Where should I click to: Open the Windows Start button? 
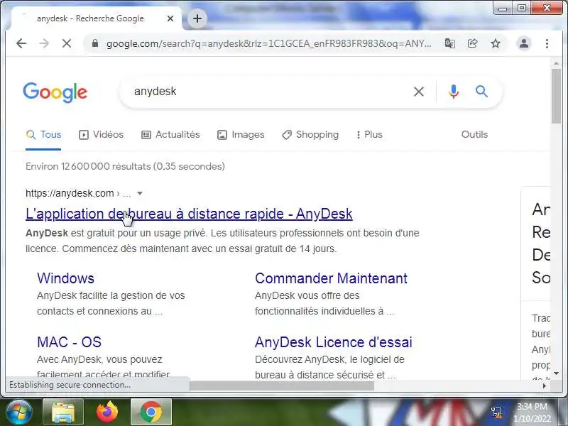(18, 412)
